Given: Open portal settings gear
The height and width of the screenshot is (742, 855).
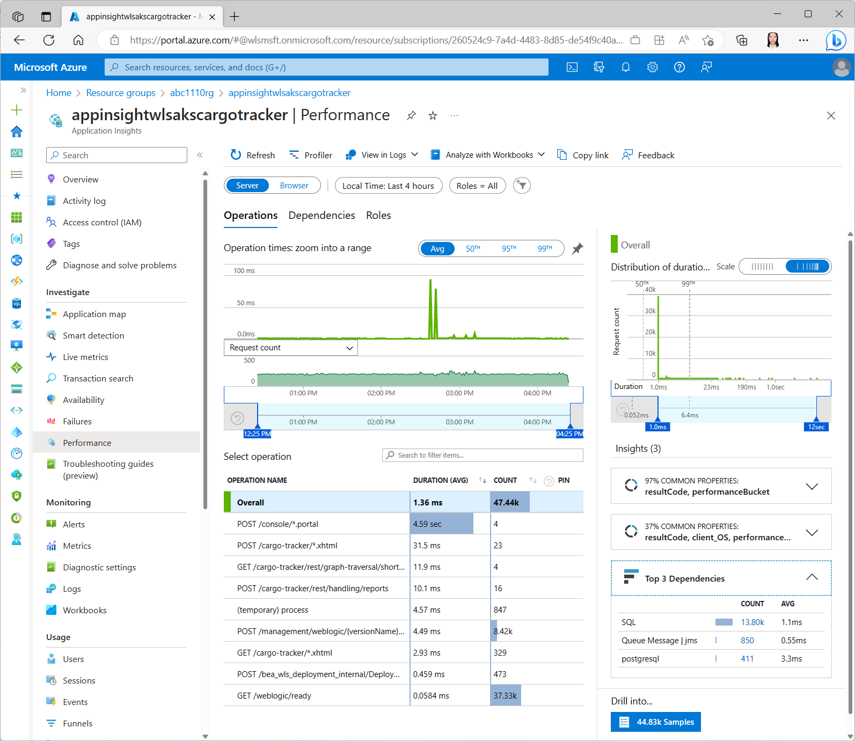Looking at the screenshot, I should [653, 67].
